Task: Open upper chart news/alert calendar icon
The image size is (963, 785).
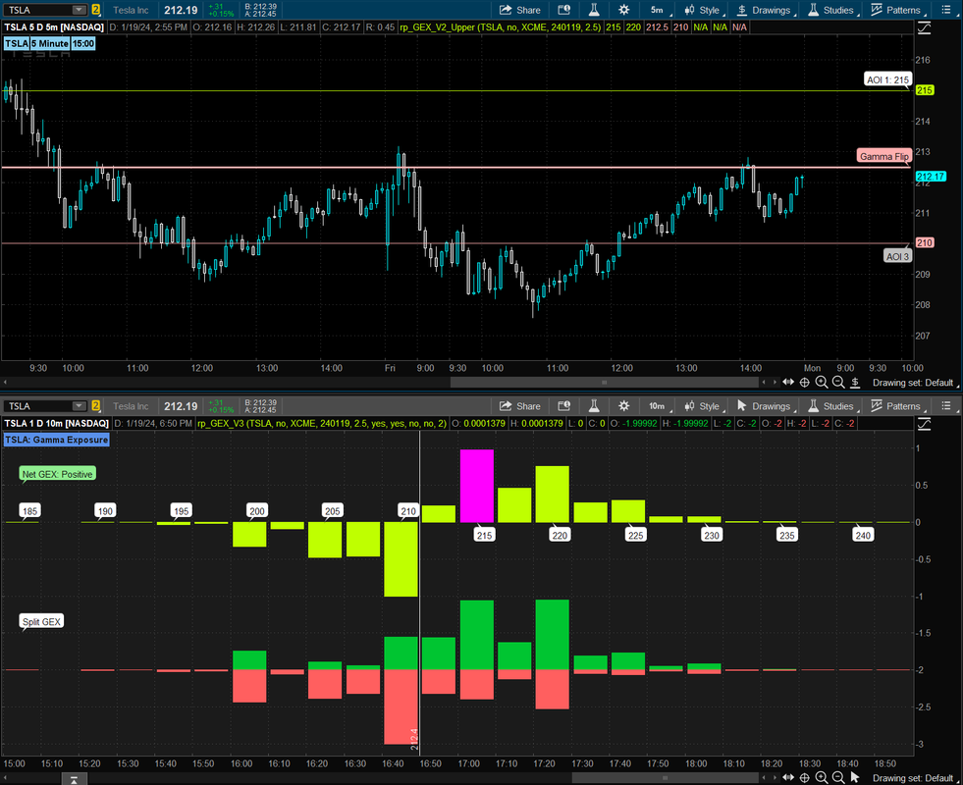Action: pos(563,10)
